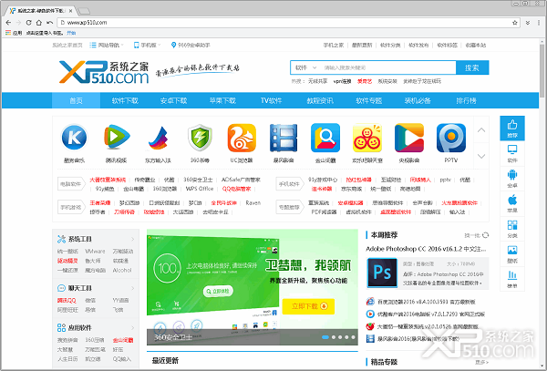Select the 首页 home nav tab
The width and height of the screenshot is (547, 371).
(76, 101)
